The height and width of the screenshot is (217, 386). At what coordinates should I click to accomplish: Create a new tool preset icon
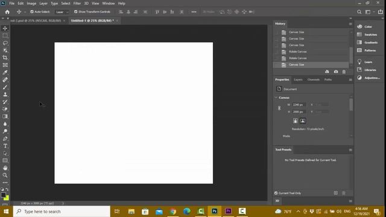point(335,193)
